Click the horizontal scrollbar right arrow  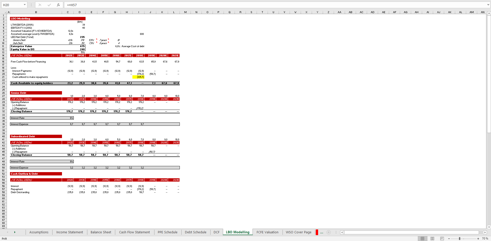(485, 232)
